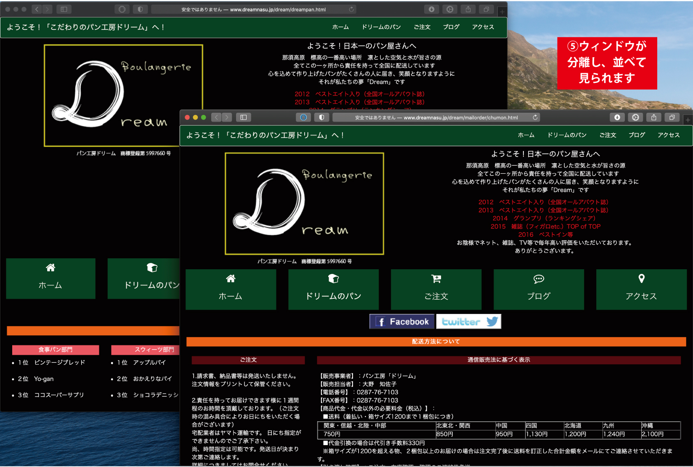
Task: Open the Facebook button
Action: (x=402, y=321)
